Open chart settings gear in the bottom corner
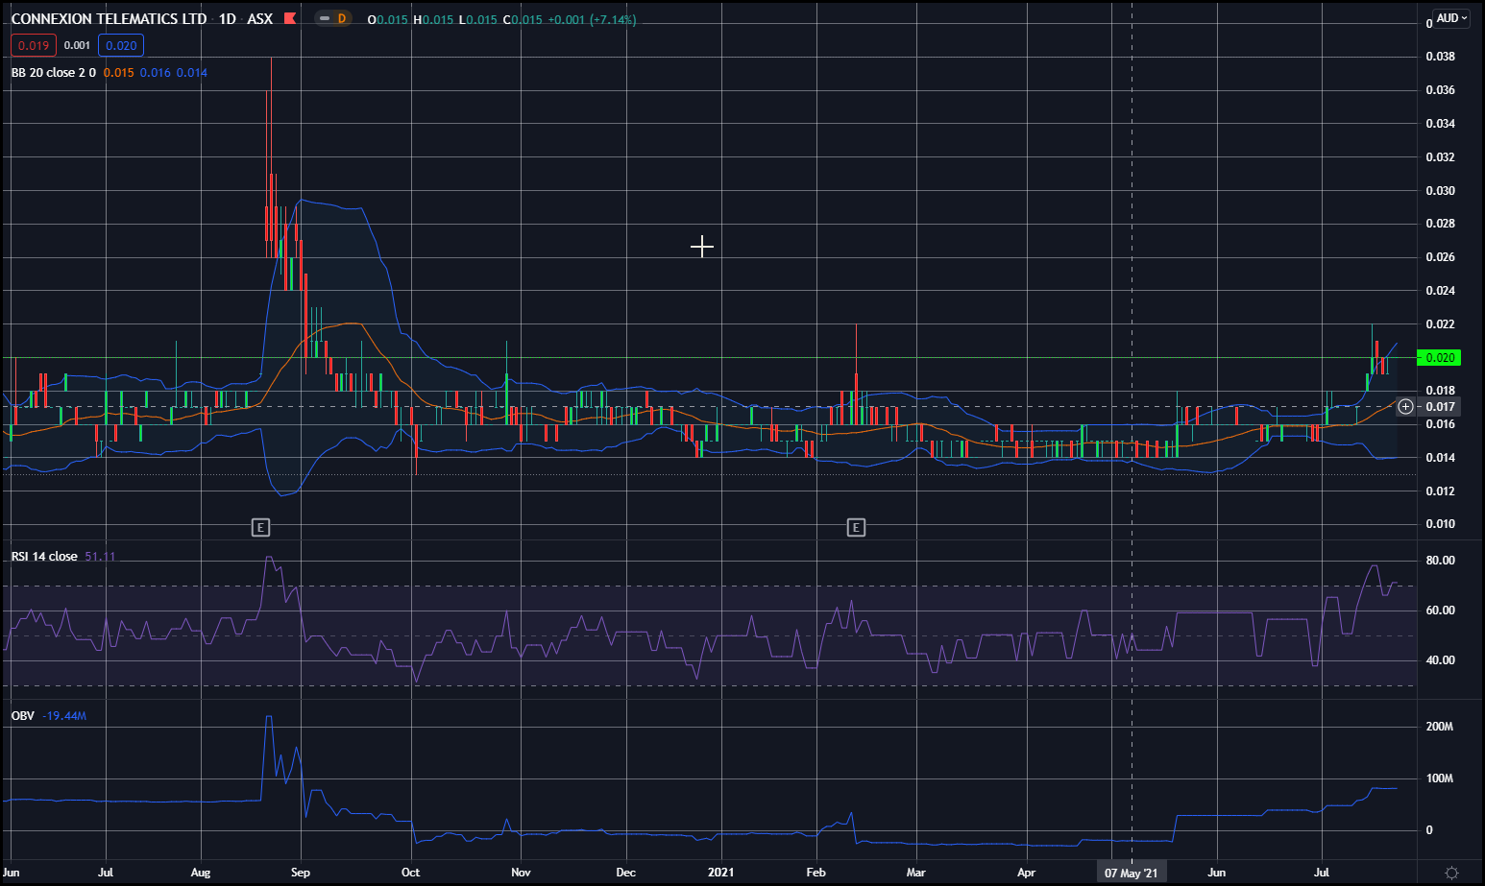Viewport: 1485px width, 886px height. click(1451, 873)
